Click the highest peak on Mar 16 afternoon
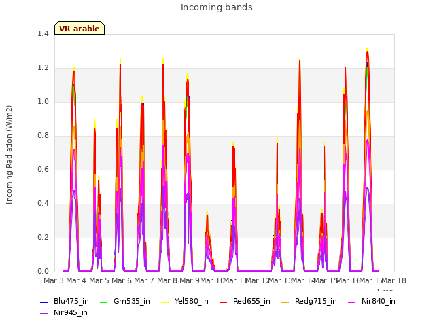The height and width of the screenshot is (326, 435). click(367, 50)
